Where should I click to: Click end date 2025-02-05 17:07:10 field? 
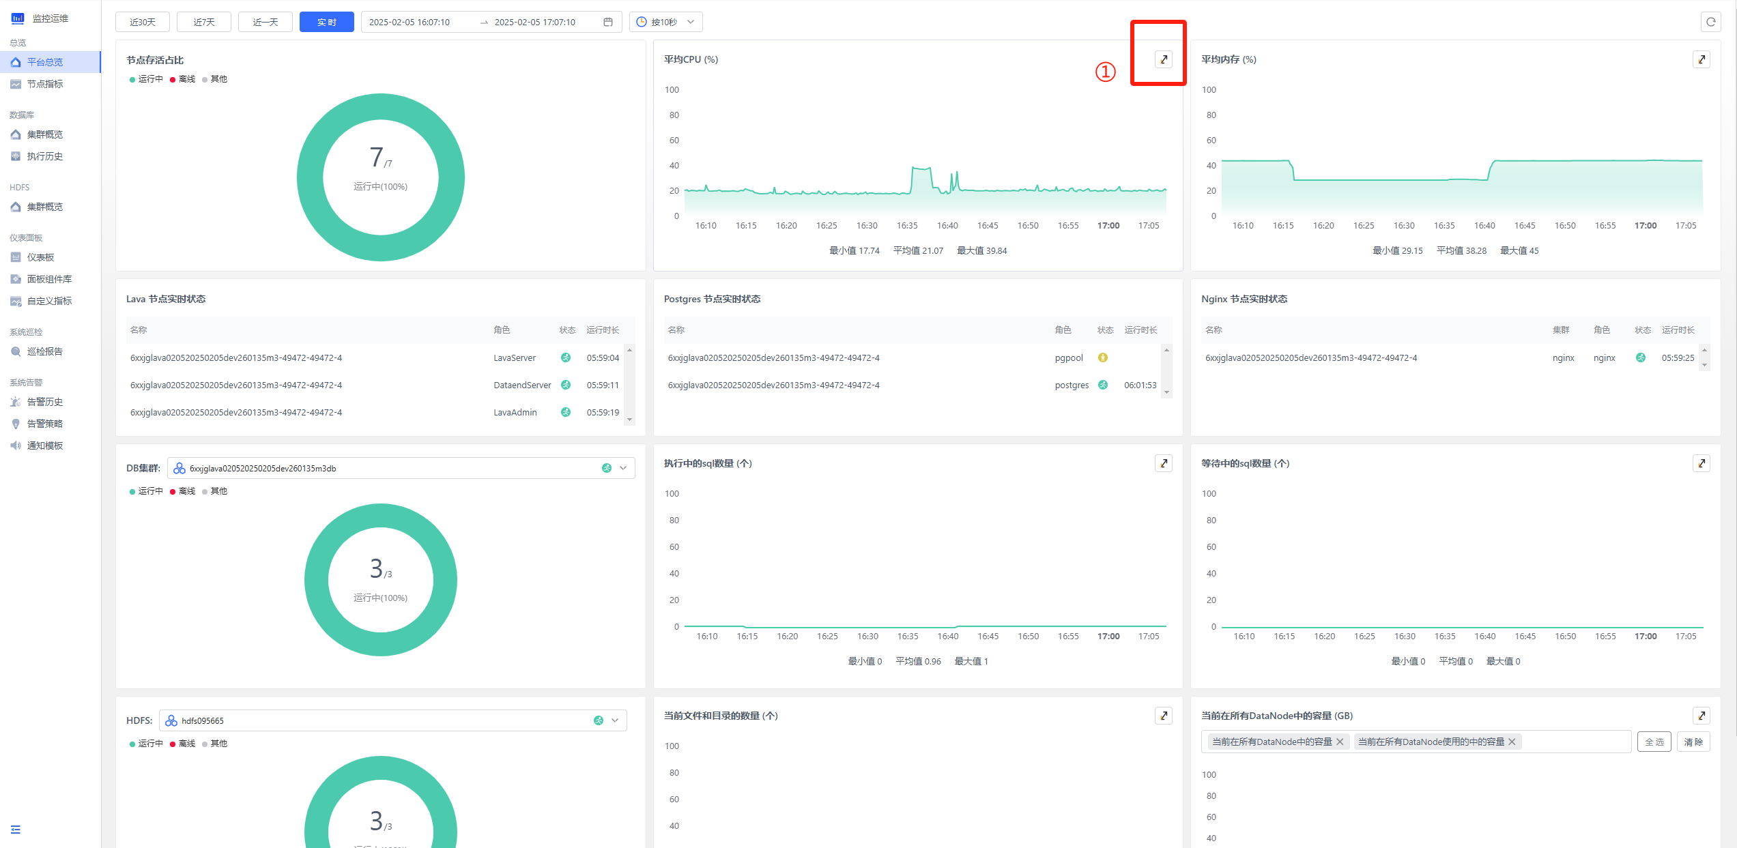pyautogui.click(x=535, y=22)
